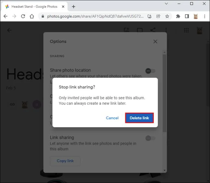Bookmark this page with the star

click(x=167, y=16)
